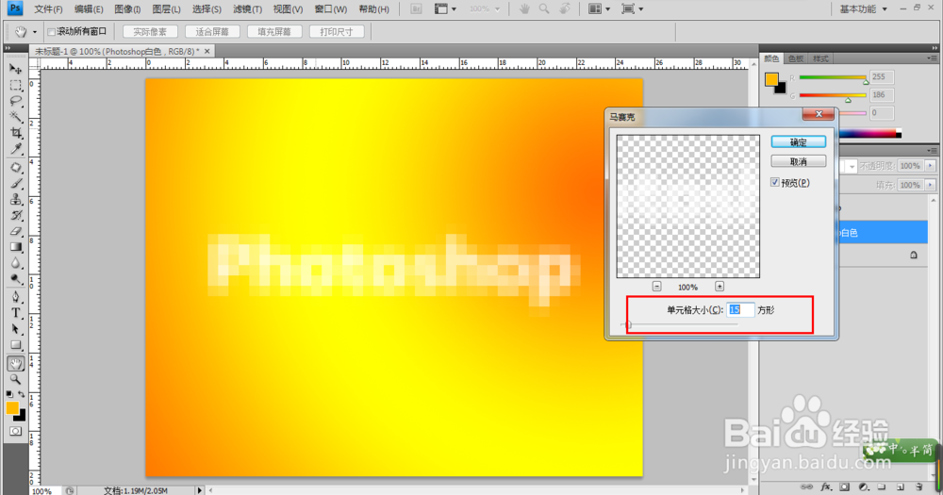Select the Eyedropper tool

16,149
